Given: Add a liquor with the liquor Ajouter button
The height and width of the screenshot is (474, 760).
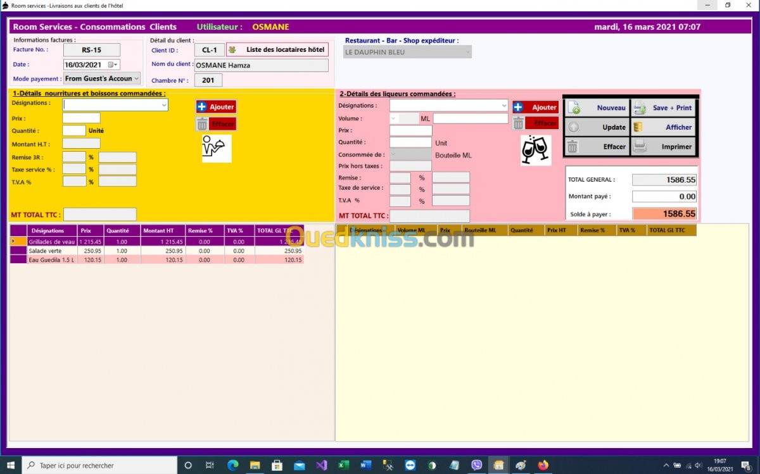Looking at the screenshot, I should point(535,108).
